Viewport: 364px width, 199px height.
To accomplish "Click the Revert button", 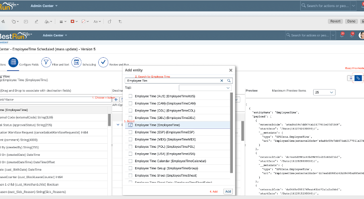I will (x=335, y=21).
